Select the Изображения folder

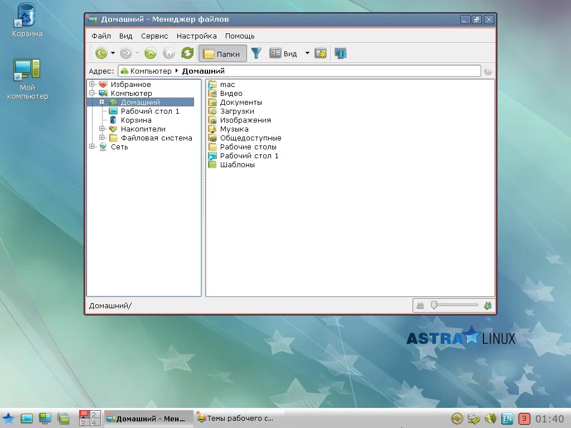tap(240, 120)
